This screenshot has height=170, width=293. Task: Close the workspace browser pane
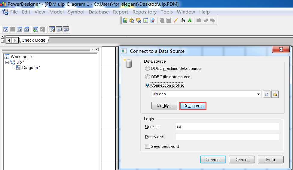pos(96,49)
